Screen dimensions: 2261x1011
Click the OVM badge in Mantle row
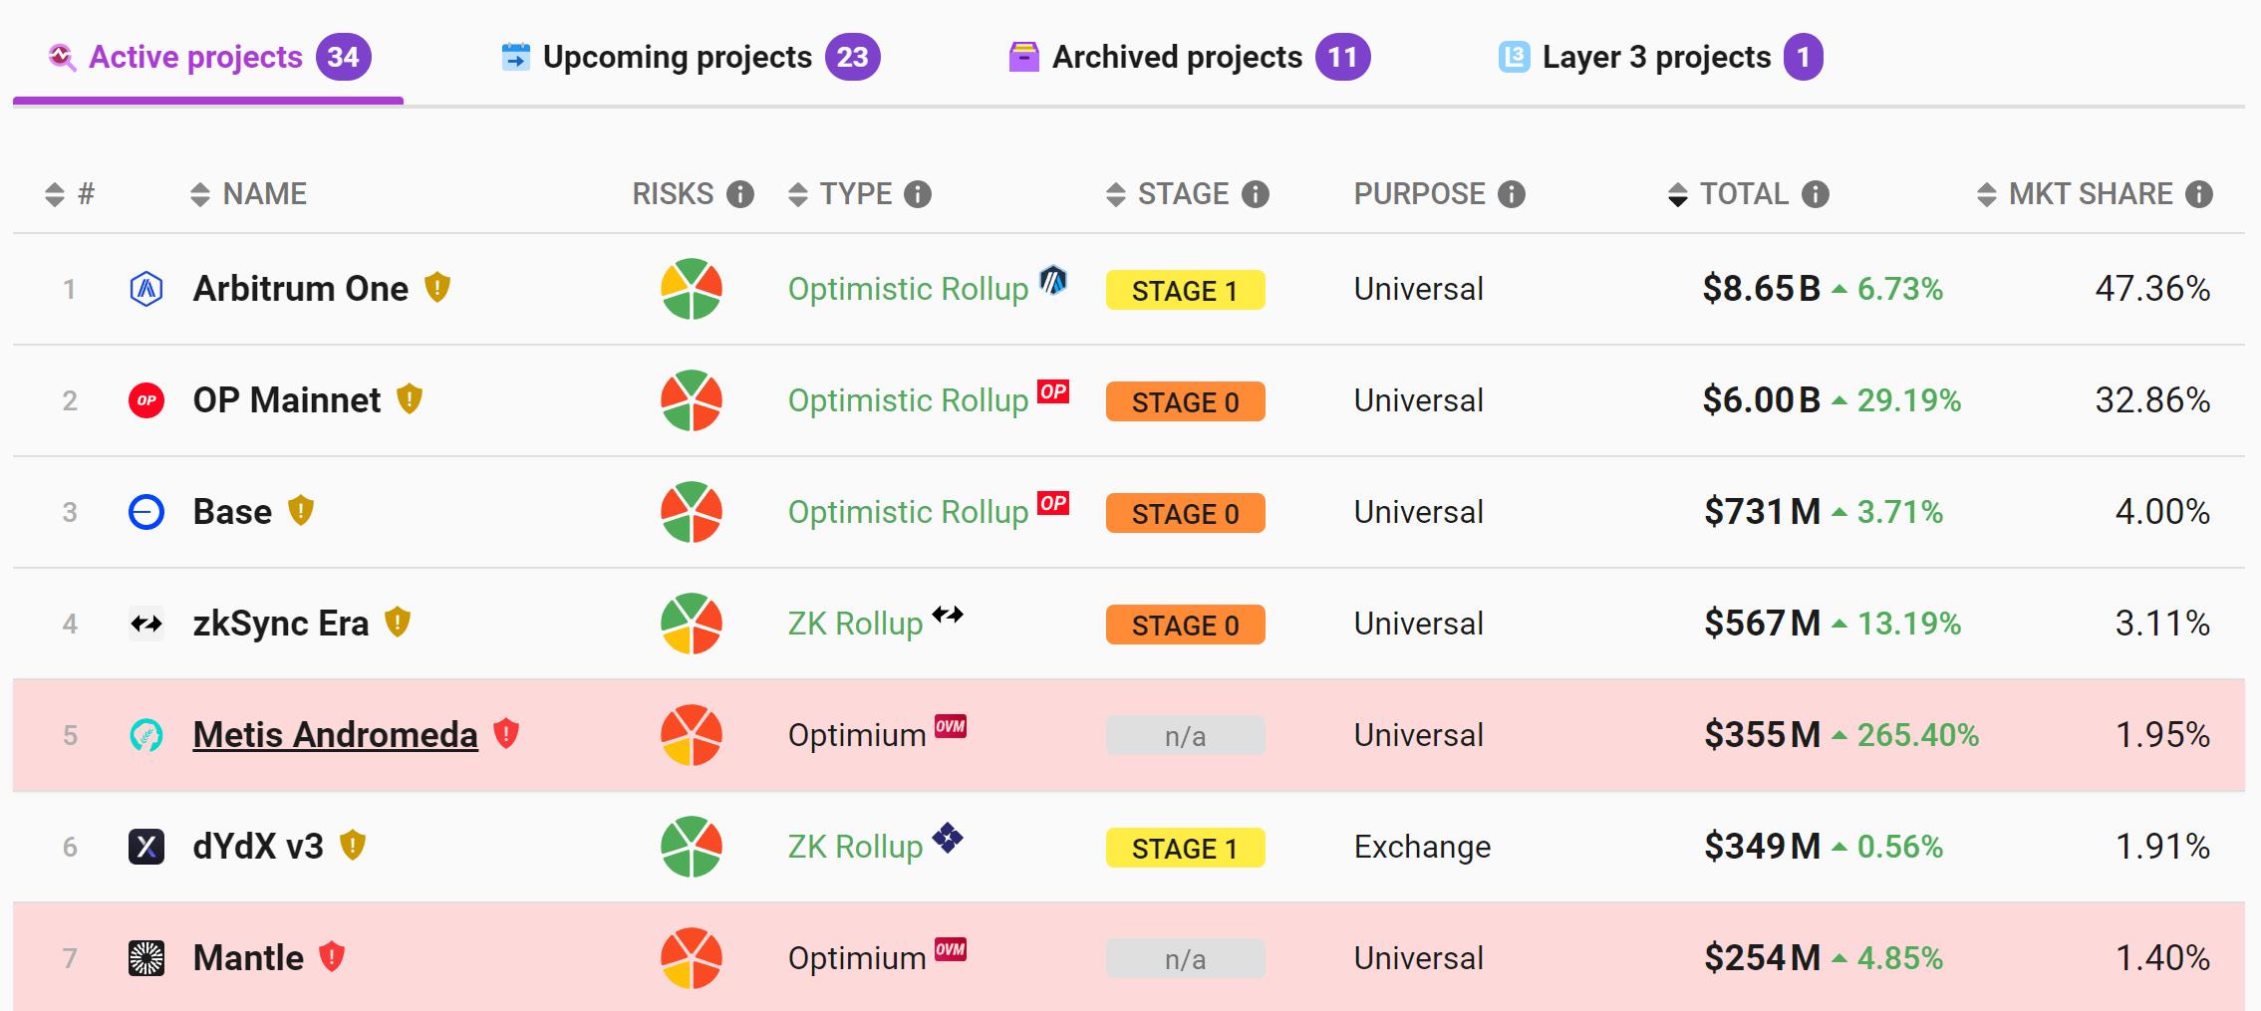coord(951,949)
